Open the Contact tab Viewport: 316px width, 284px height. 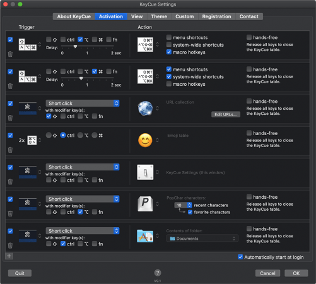point(249,16)
